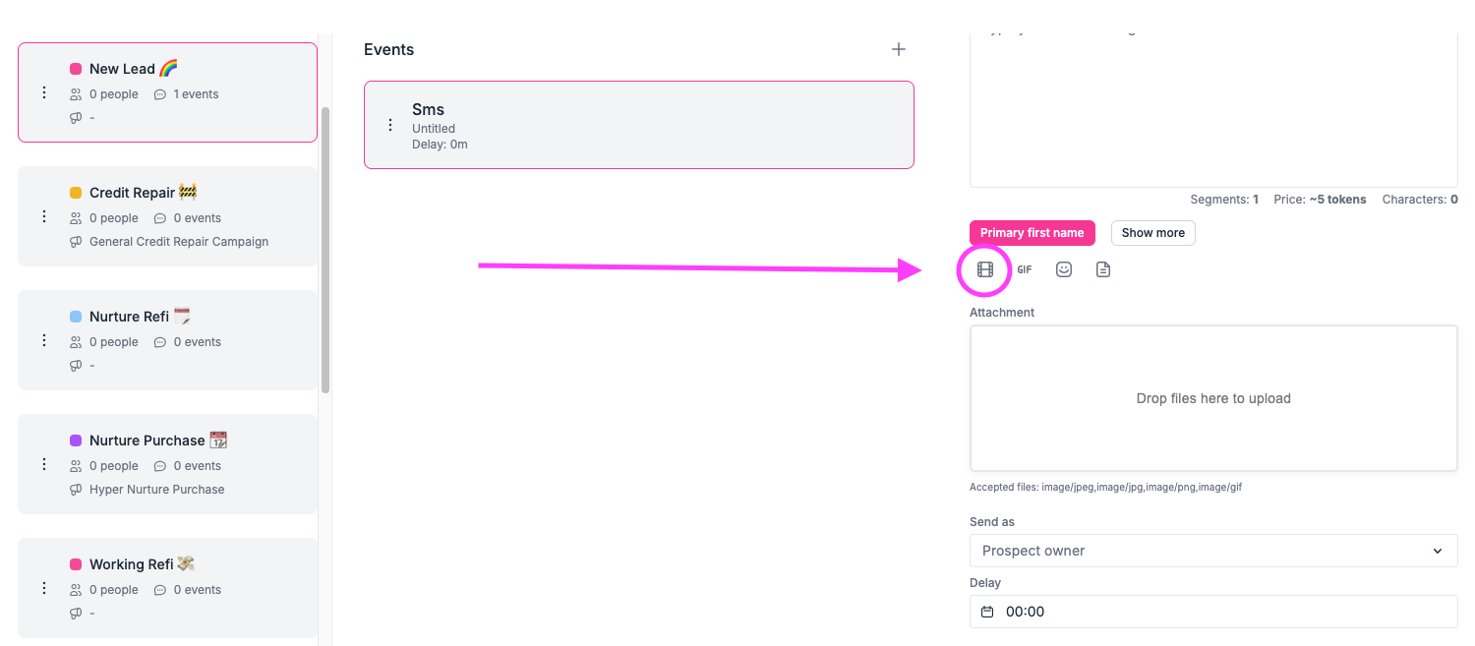Open Nurture Refi stage options menu
The image size is (1475, 646).
coord(43,340)
